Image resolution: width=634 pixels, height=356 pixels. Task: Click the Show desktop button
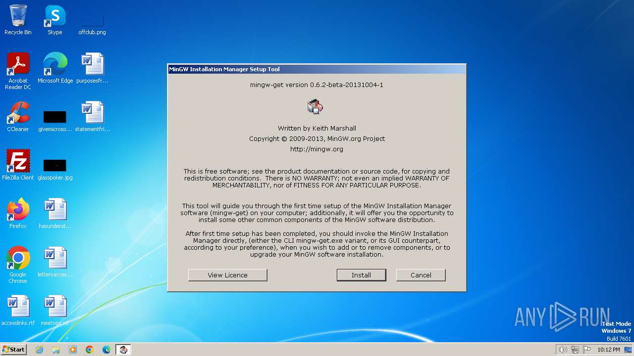(x=629, y=350)
